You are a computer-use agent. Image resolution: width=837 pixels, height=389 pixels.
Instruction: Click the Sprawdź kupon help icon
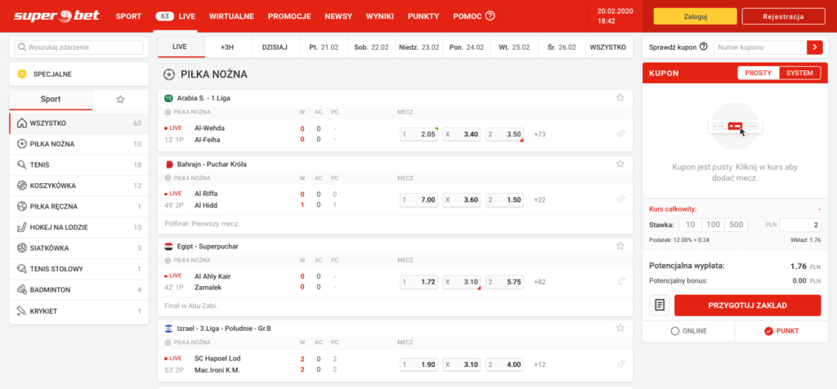[703, 47]
